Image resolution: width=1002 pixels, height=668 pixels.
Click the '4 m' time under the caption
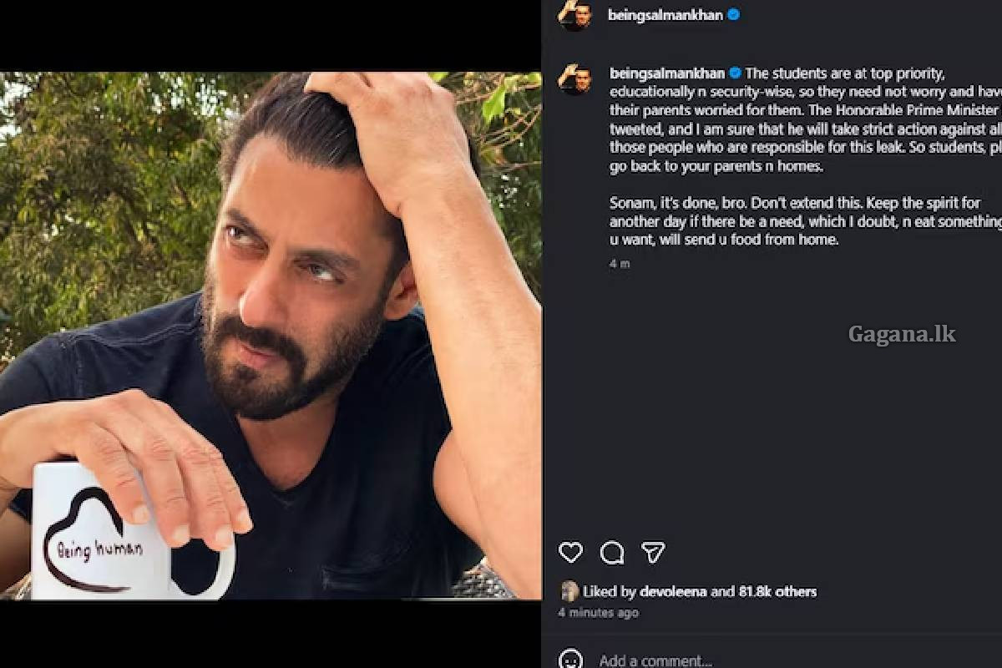[x=620, y=264]
